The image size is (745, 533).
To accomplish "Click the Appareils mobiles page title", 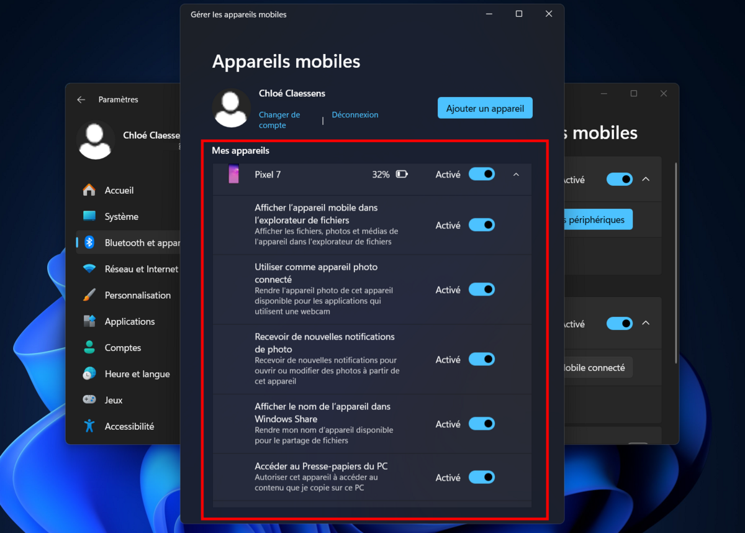I will point(286,61).
